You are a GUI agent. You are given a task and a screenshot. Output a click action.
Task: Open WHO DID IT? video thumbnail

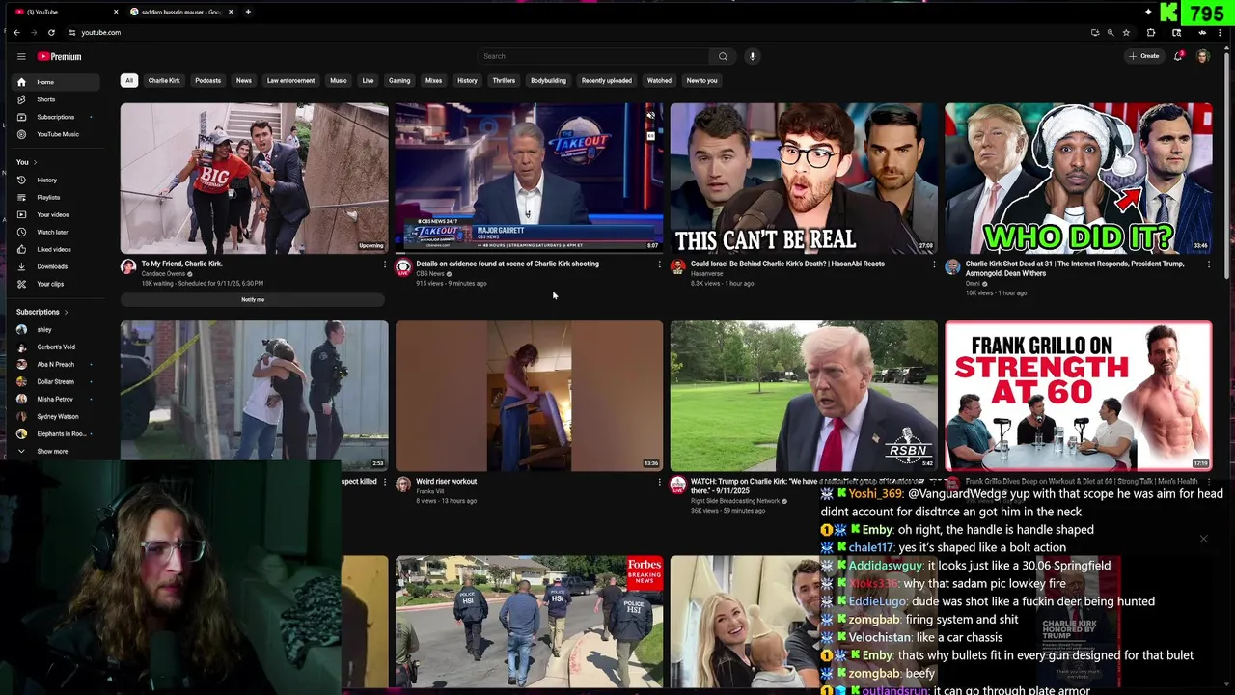(x=1079, y=179)
